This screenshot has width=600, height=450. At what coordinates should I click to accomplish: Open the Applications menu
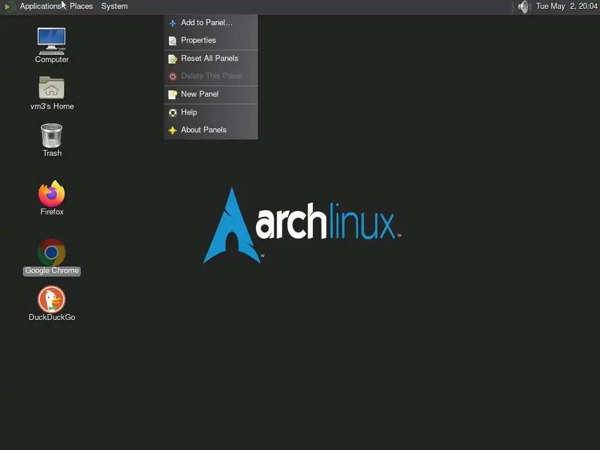[x=40, y=6]
